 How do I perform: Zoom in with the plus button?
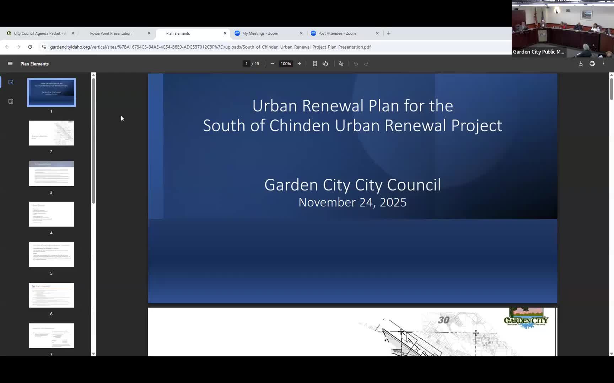[x=299, y=63]
